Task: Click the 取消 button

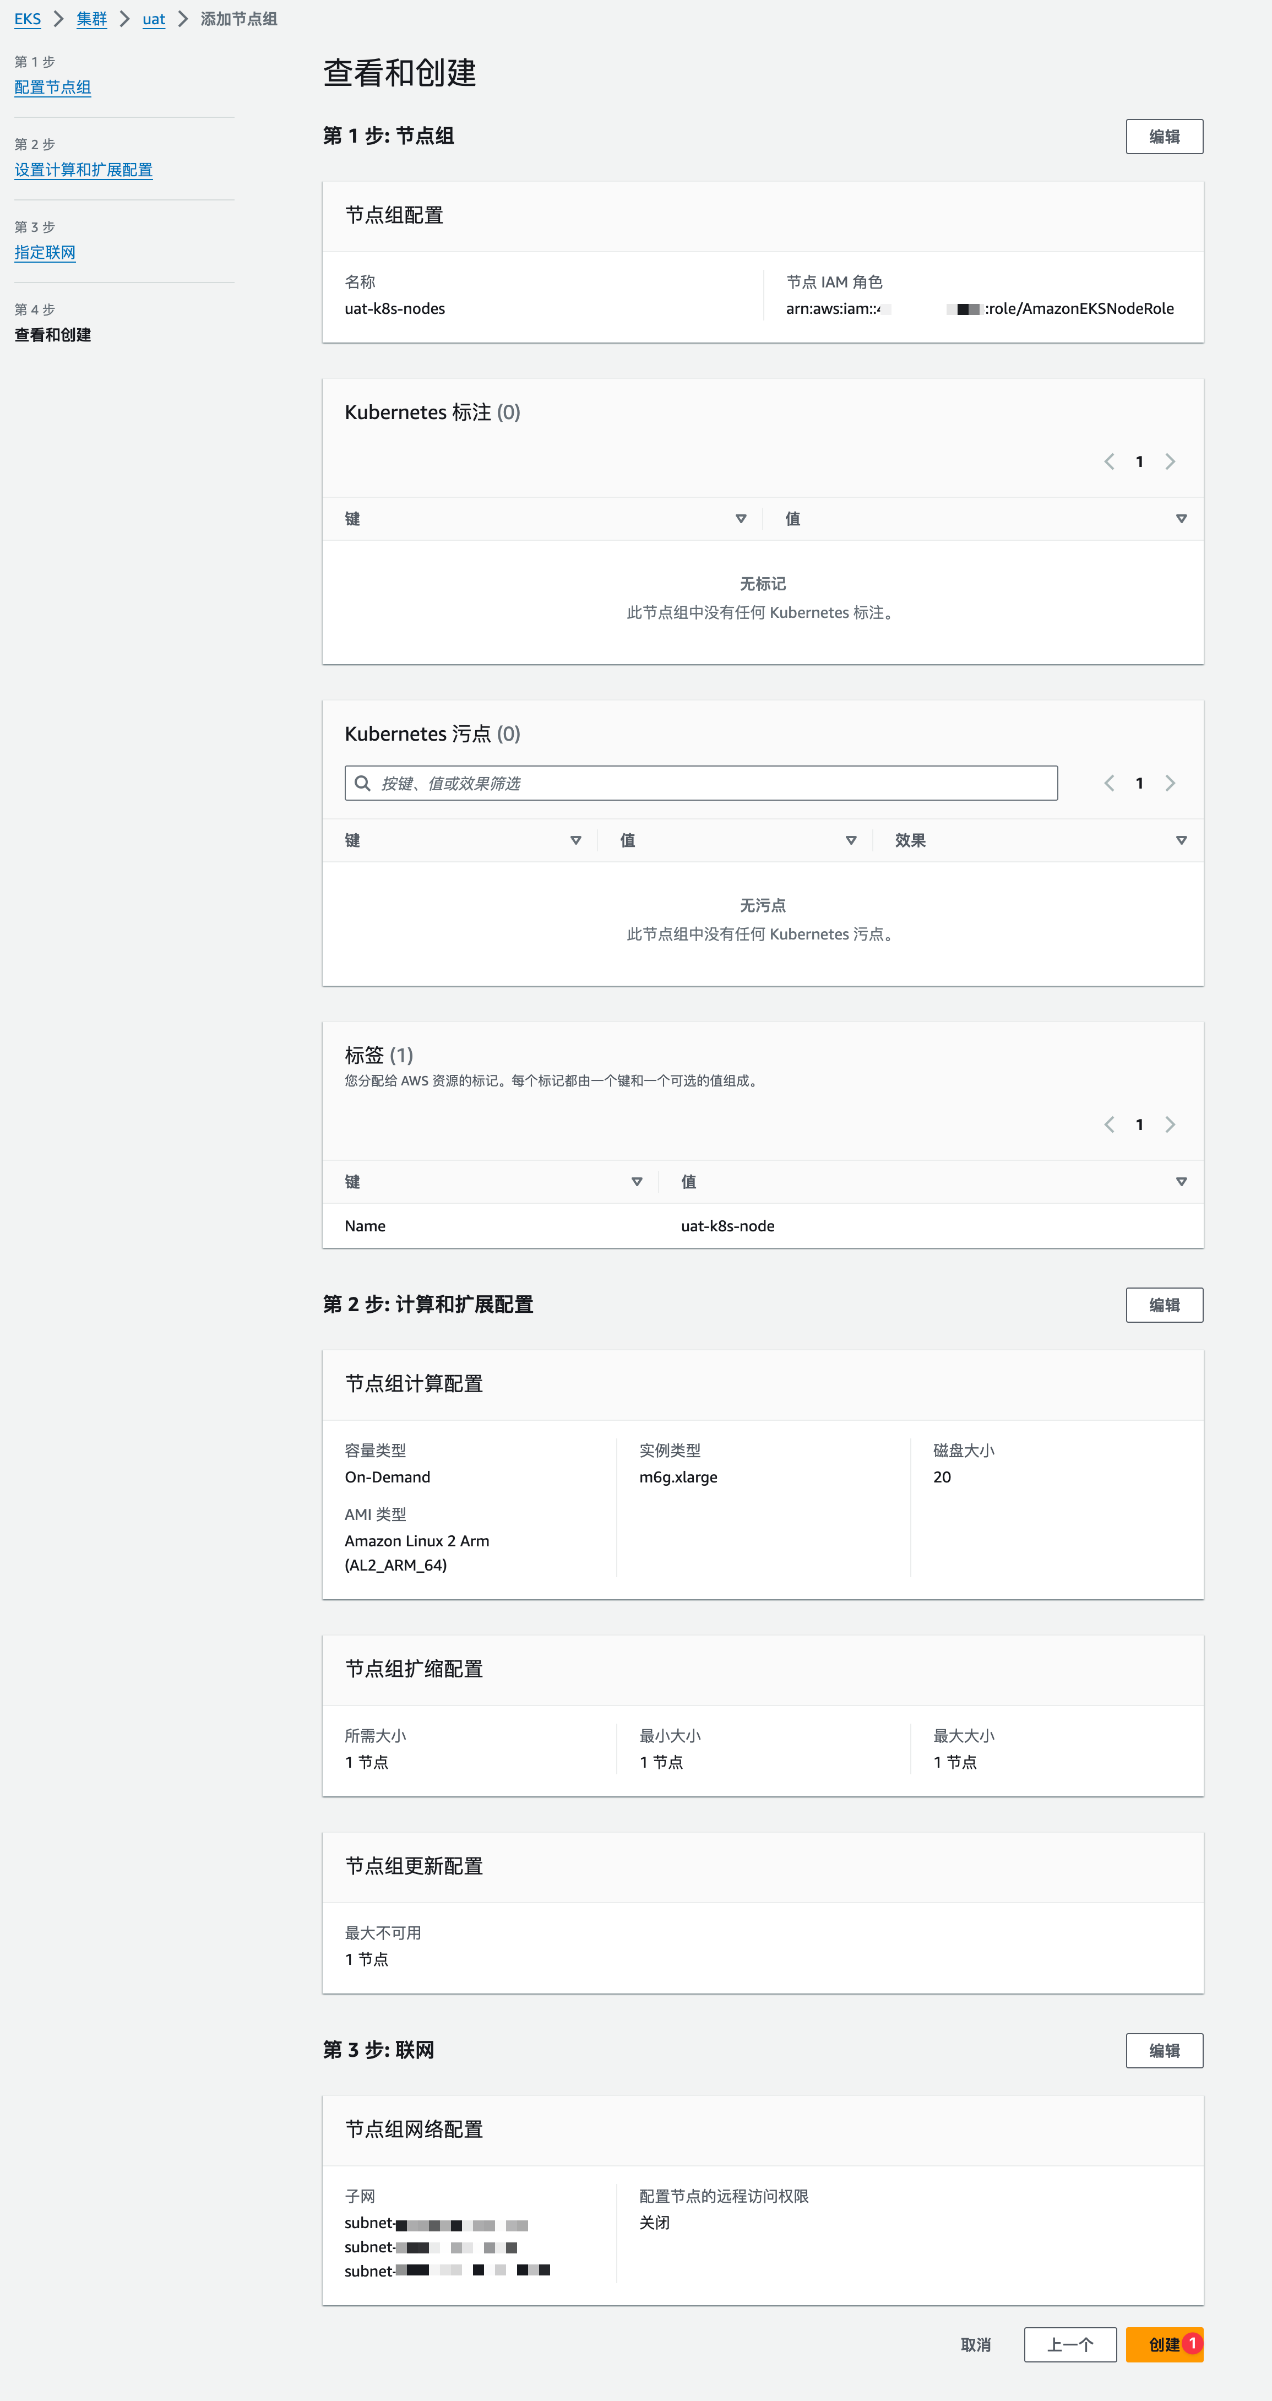Action: click(x=976, y=2344)
